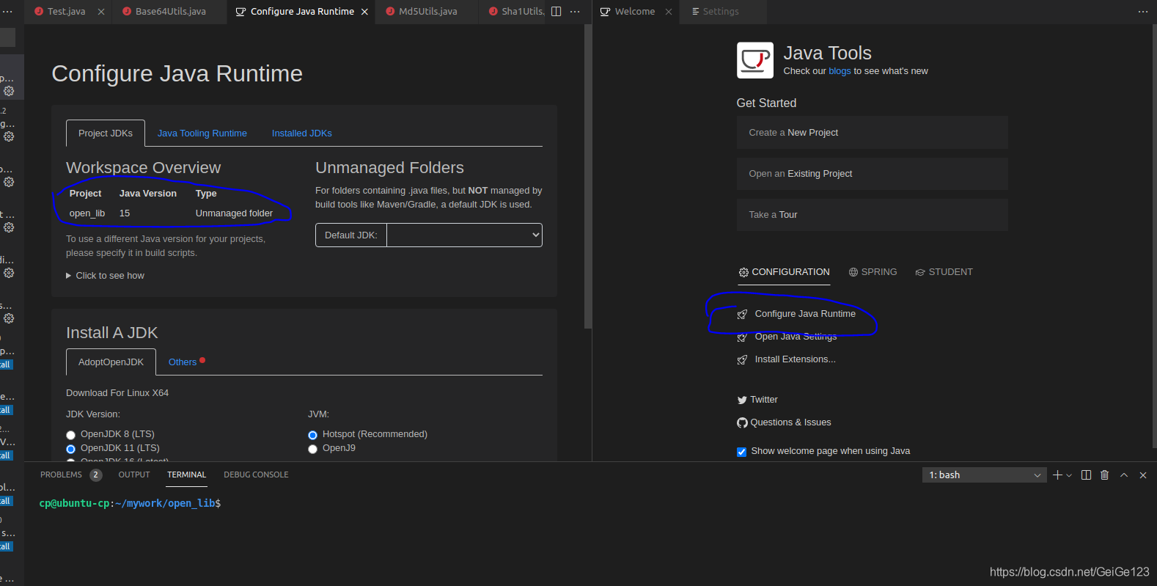Close the Configure Java Runtime tab

coord(364,12)
